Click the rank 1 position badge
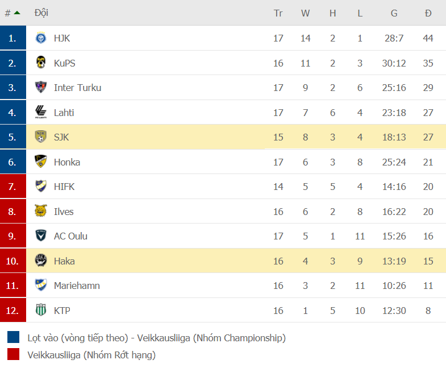The height and width of the screenshot is (368, 446). click(13, 38)
